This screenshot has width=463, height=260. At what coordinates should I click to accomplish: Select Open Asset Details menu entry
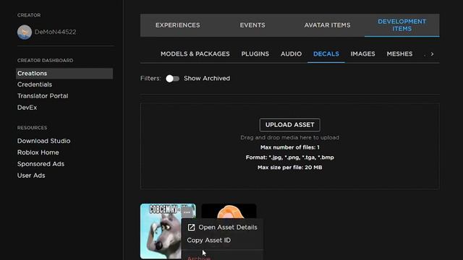(222, 227)
